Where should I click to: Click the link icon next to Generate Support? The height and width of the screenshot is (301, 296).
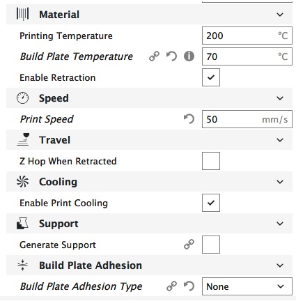[x=189, y=245]
